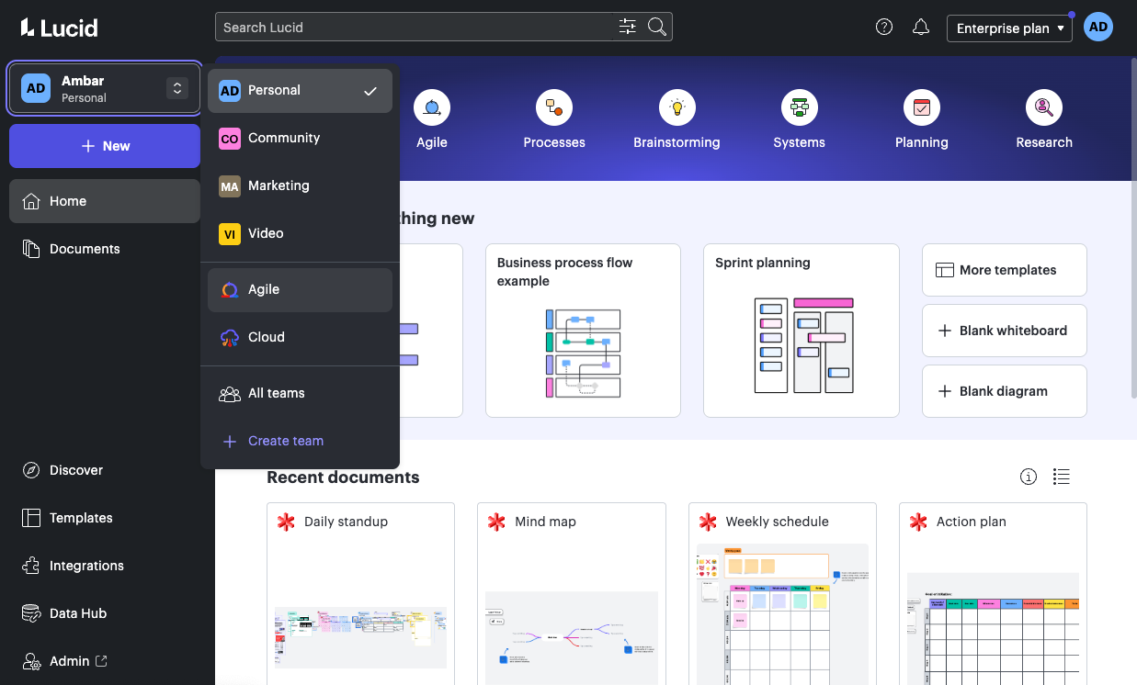Click the info icon beside Recent documents
Image resolution: width=1137 pixels, height=685 pixels.
1029,477
